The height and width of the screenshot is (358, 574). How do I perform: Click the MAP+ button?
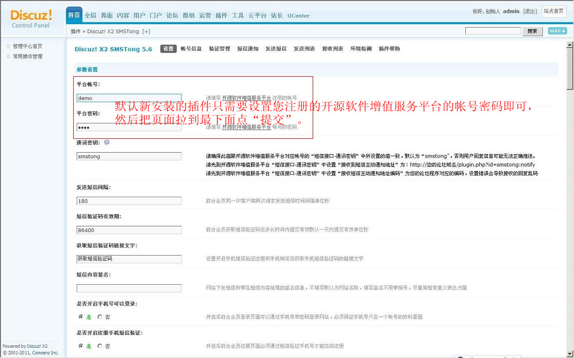(557, 31)
